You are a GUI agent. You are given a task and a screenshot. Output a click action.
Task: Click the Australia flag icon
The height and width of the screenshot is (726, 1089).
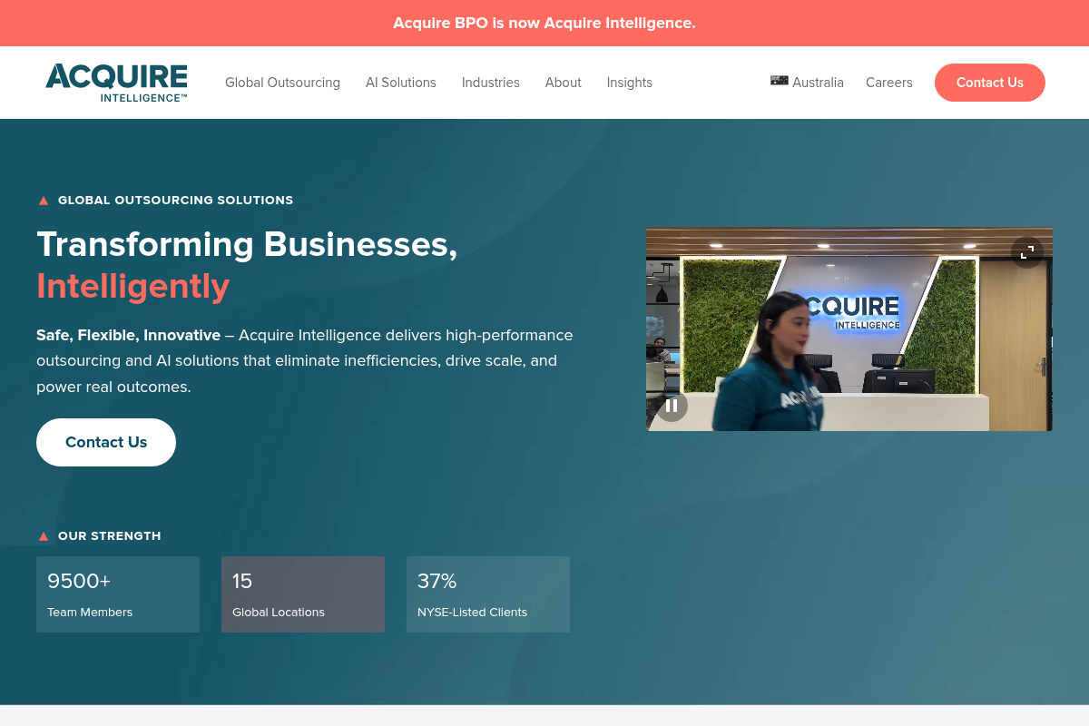(779, 81)
